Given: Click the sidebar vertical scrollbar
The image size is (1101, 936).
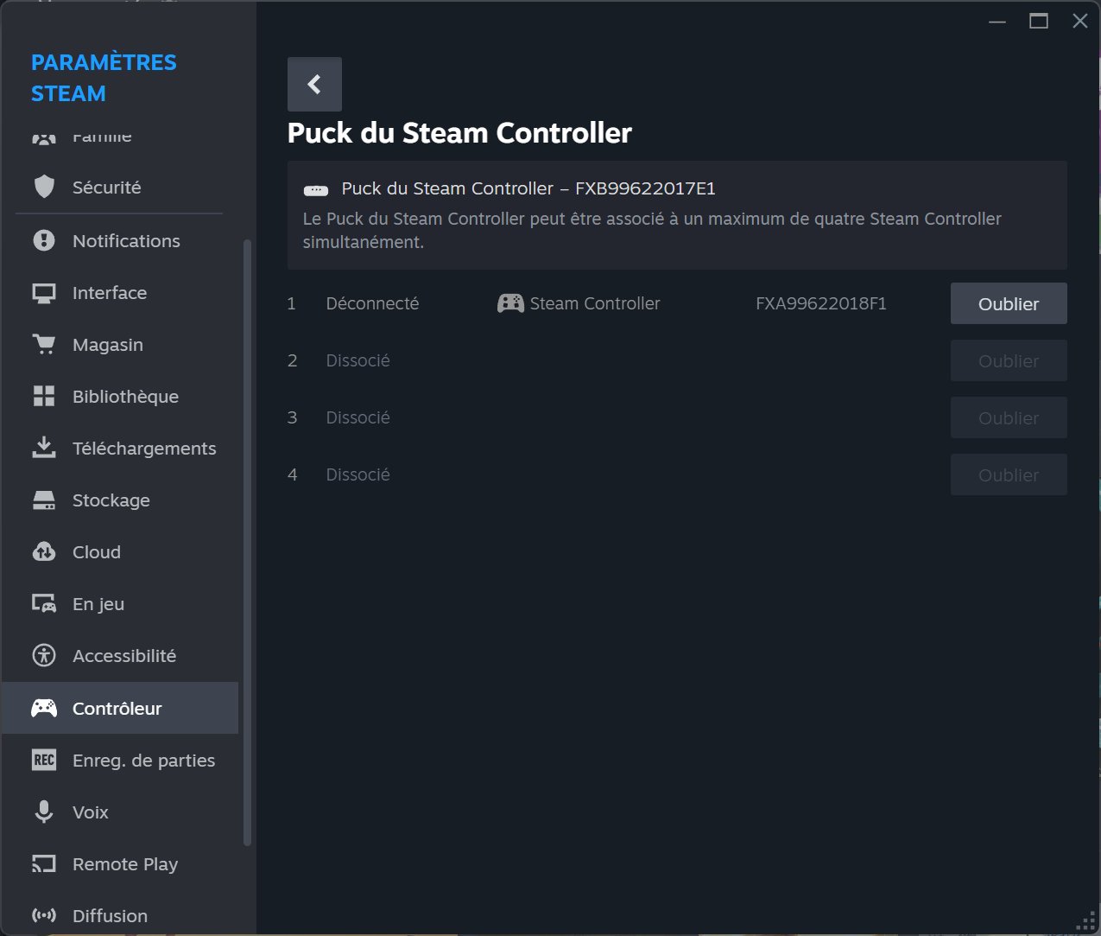Looking at the screenshot, I should [x=248, y=543].
